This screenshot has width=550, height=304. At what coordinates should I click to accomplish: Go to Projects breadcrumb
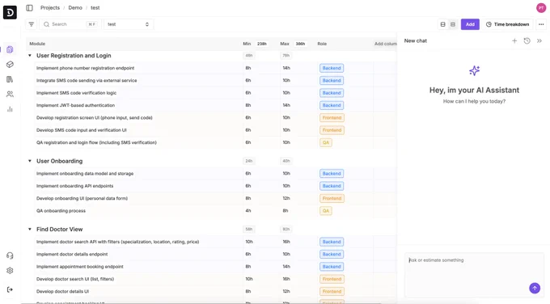(50, 8)
